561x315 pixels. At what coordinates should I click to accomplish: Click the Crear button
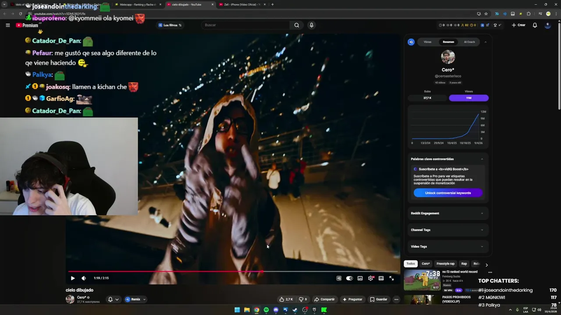(518, 25)
